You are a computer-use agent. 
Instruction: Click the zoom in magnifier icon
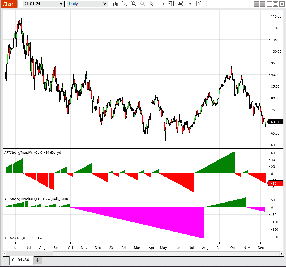[134, 4]
